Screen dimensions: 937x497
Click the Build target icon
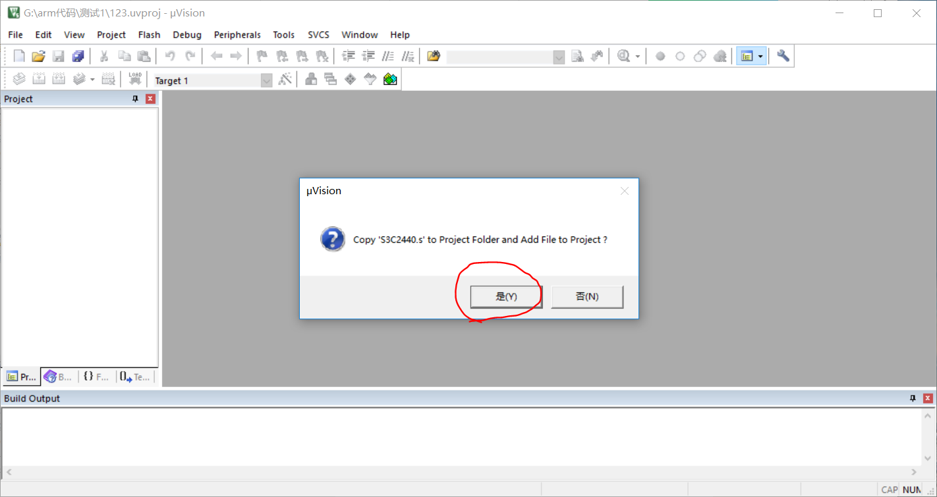coord(39,80)
